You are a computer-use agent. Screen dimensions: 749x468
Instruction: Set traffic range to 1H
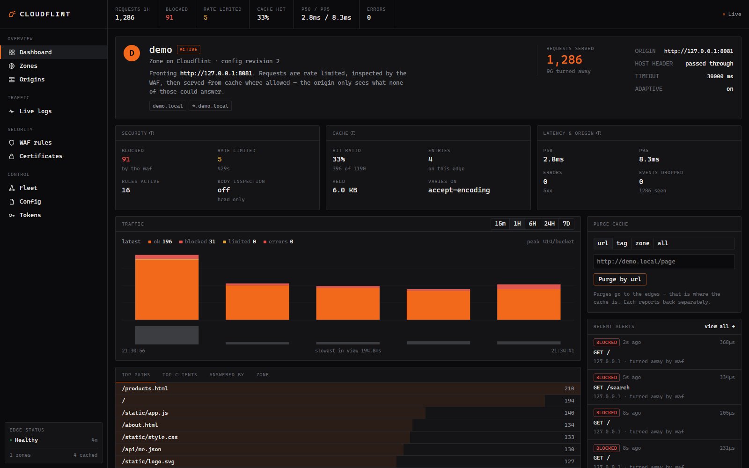click(x=517, y=224)
